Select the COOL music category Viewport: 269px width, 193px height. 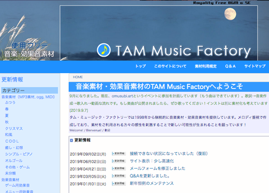click(12, 141)
